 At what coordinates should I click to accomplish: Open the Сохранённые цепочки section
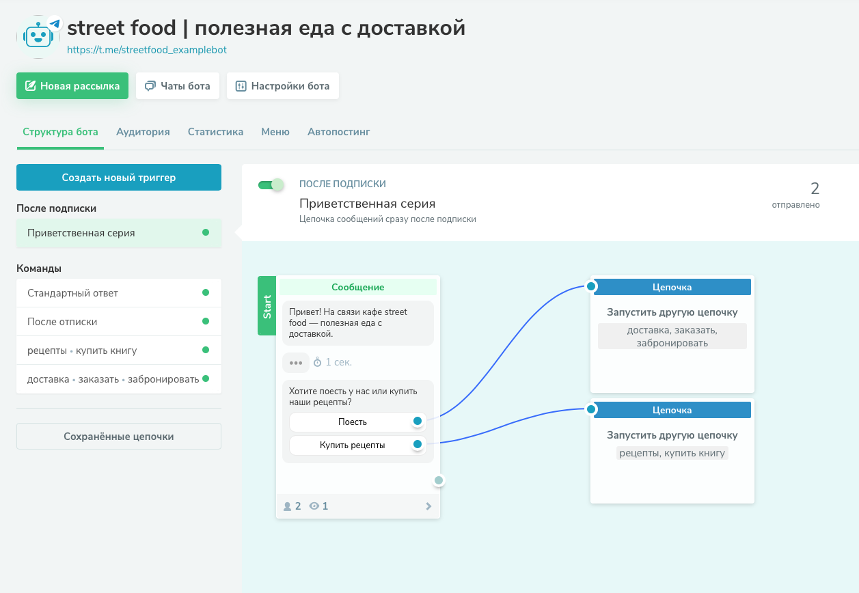pyautogui.click(x=119, y=436)
